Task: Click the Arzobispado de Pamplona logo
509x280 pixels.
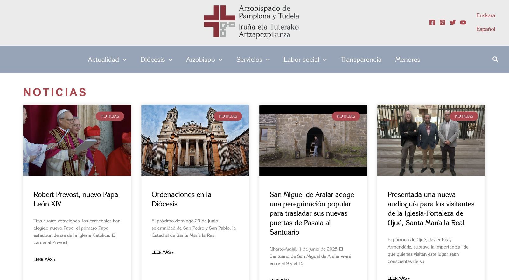Action: point(251,22)
